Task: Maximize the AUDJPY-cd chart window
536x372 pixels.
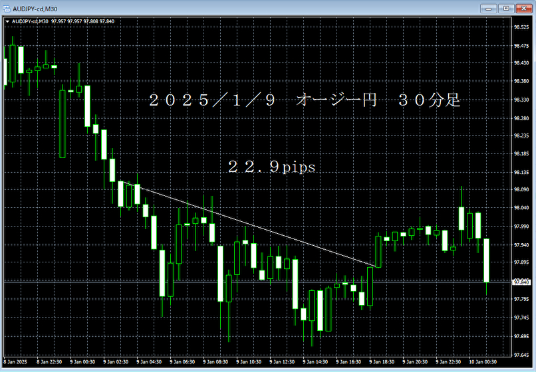Action: [506, 7]
